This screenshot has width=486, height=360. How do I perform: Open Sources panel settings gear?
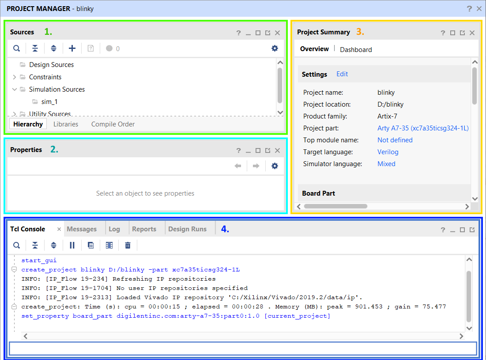coord(275,48)
